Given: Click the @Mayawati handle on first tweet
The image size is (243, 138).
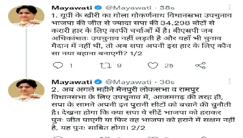Looking at the screenshot, I should [128, 8].
